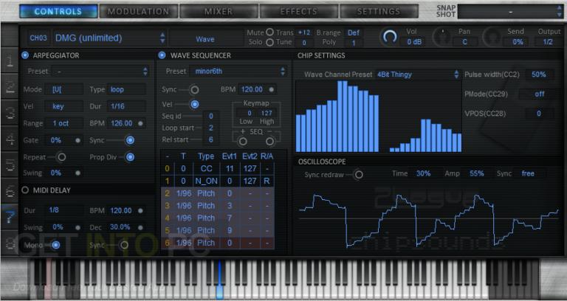Click the SEQ plus knob
This screenshot has height=301, width=567.
pos(243,141)
